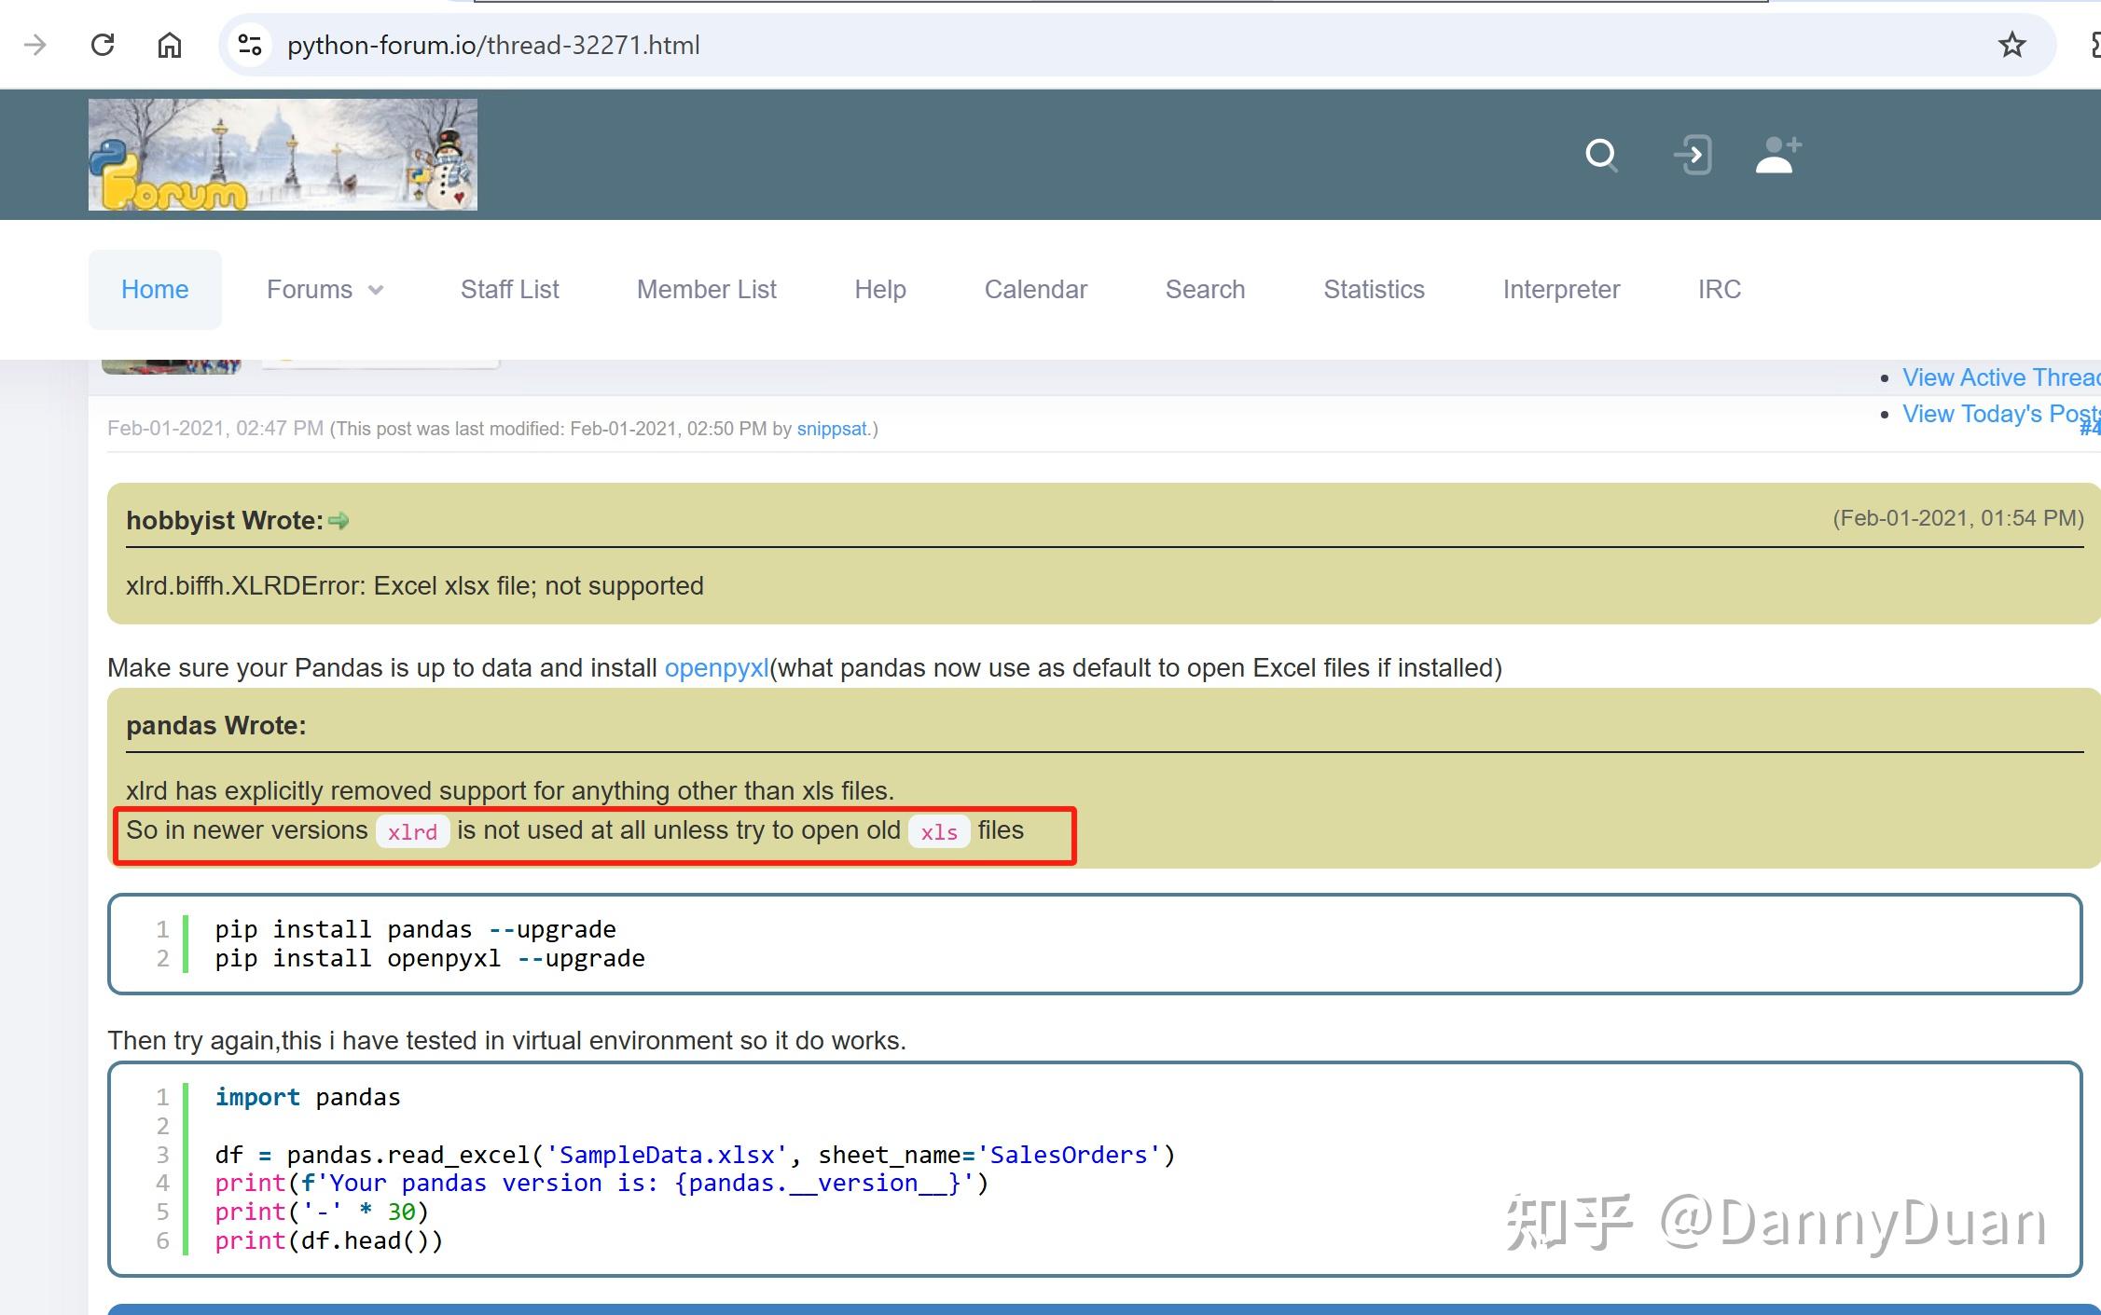The width and height of the screenshot is (2101, 1315).
Task: Open site information icon in address bar
Action: (250, 45)
